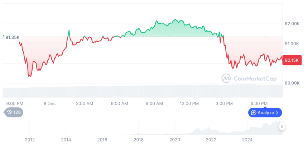This screenshot has height=144, width=308.
Task: Select 2016 on the overview timeline
Action: point(102,139)
